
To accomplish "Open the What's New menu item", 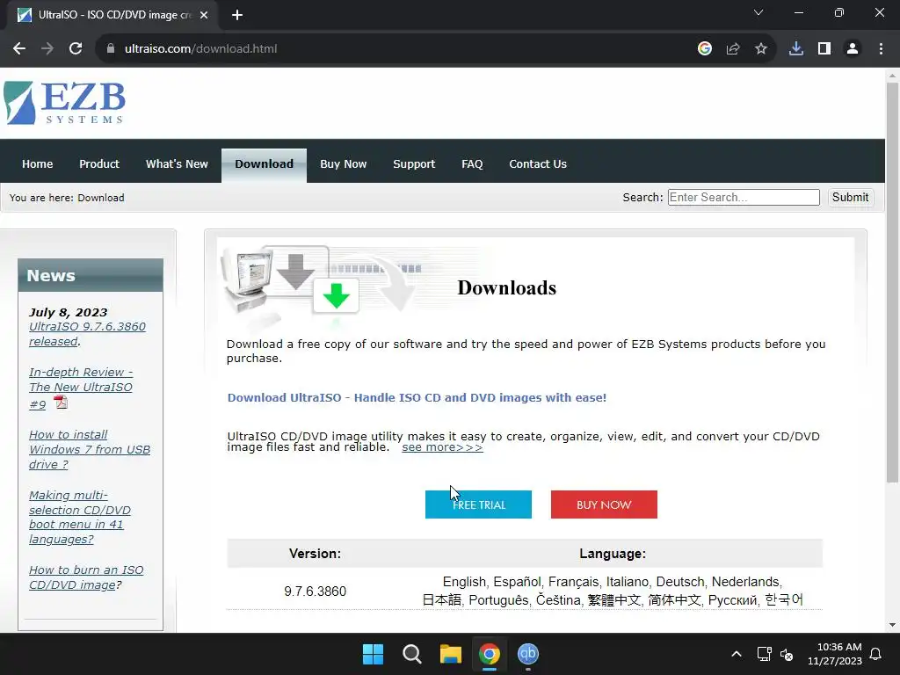I will 177,164.
